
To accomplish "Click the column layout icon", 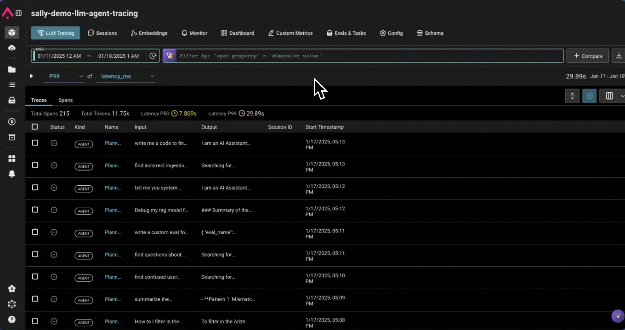I will tap(609, 96).
